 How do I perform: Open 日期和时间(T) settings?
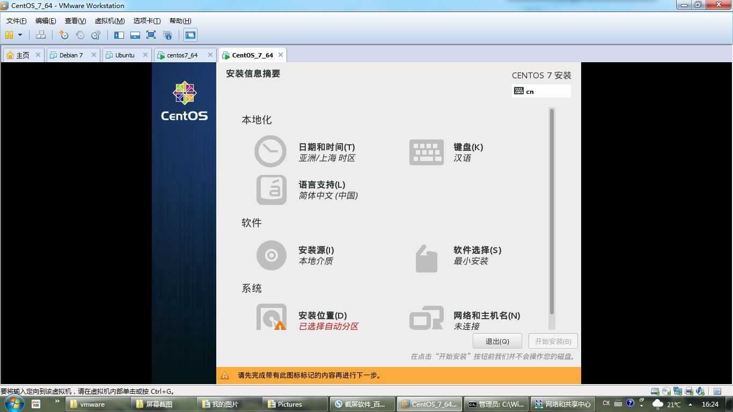point(305,152)
